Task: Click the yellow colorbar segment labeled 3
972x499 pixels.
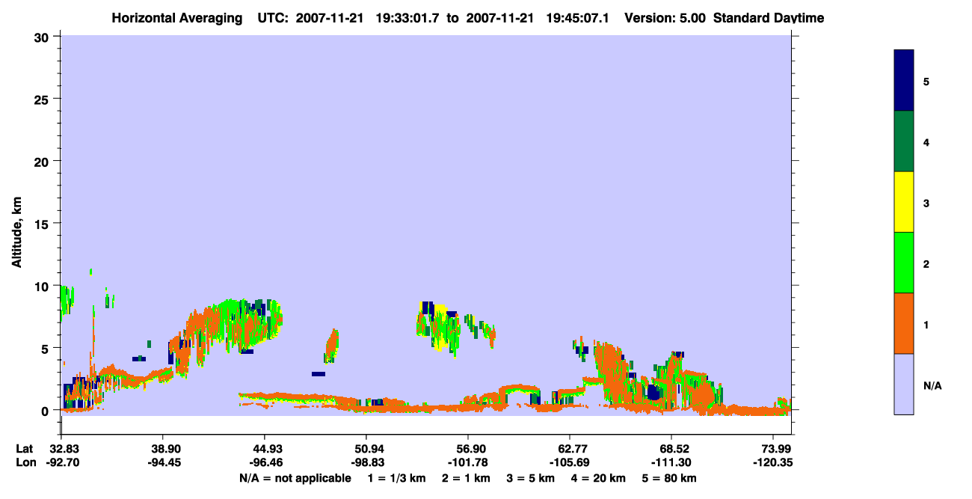Action: [904, 202]
